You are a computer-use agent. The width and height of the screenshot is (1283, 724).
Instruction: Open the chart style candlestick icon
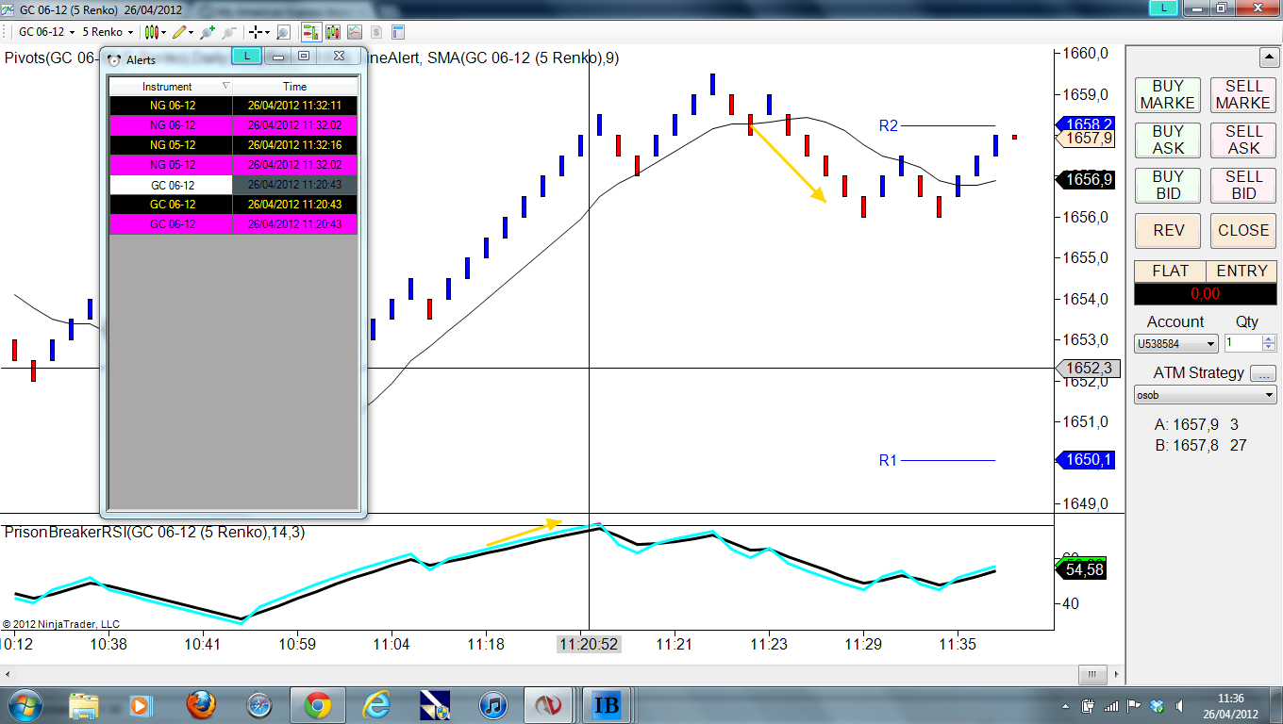pyautogui.click(x=151, y=32)
